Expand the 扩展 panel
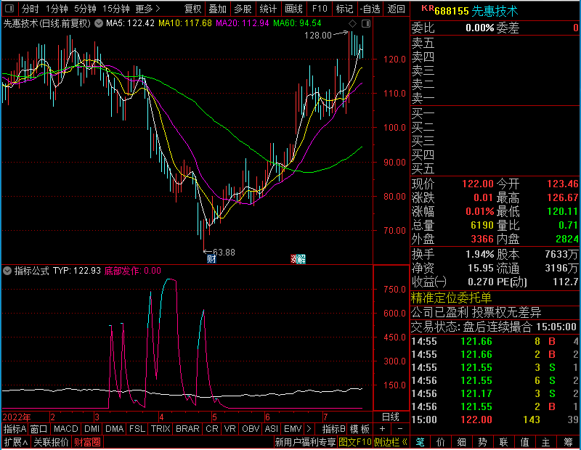Viewport: 581px width, 450px height. click(x=16, y=442)
